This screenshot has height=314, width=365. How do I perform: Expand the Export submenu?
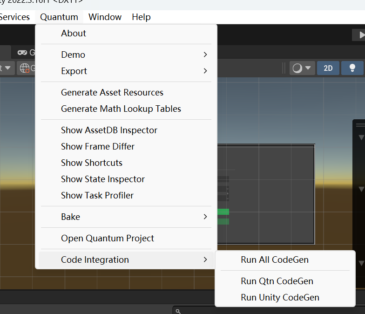(126, 71)
